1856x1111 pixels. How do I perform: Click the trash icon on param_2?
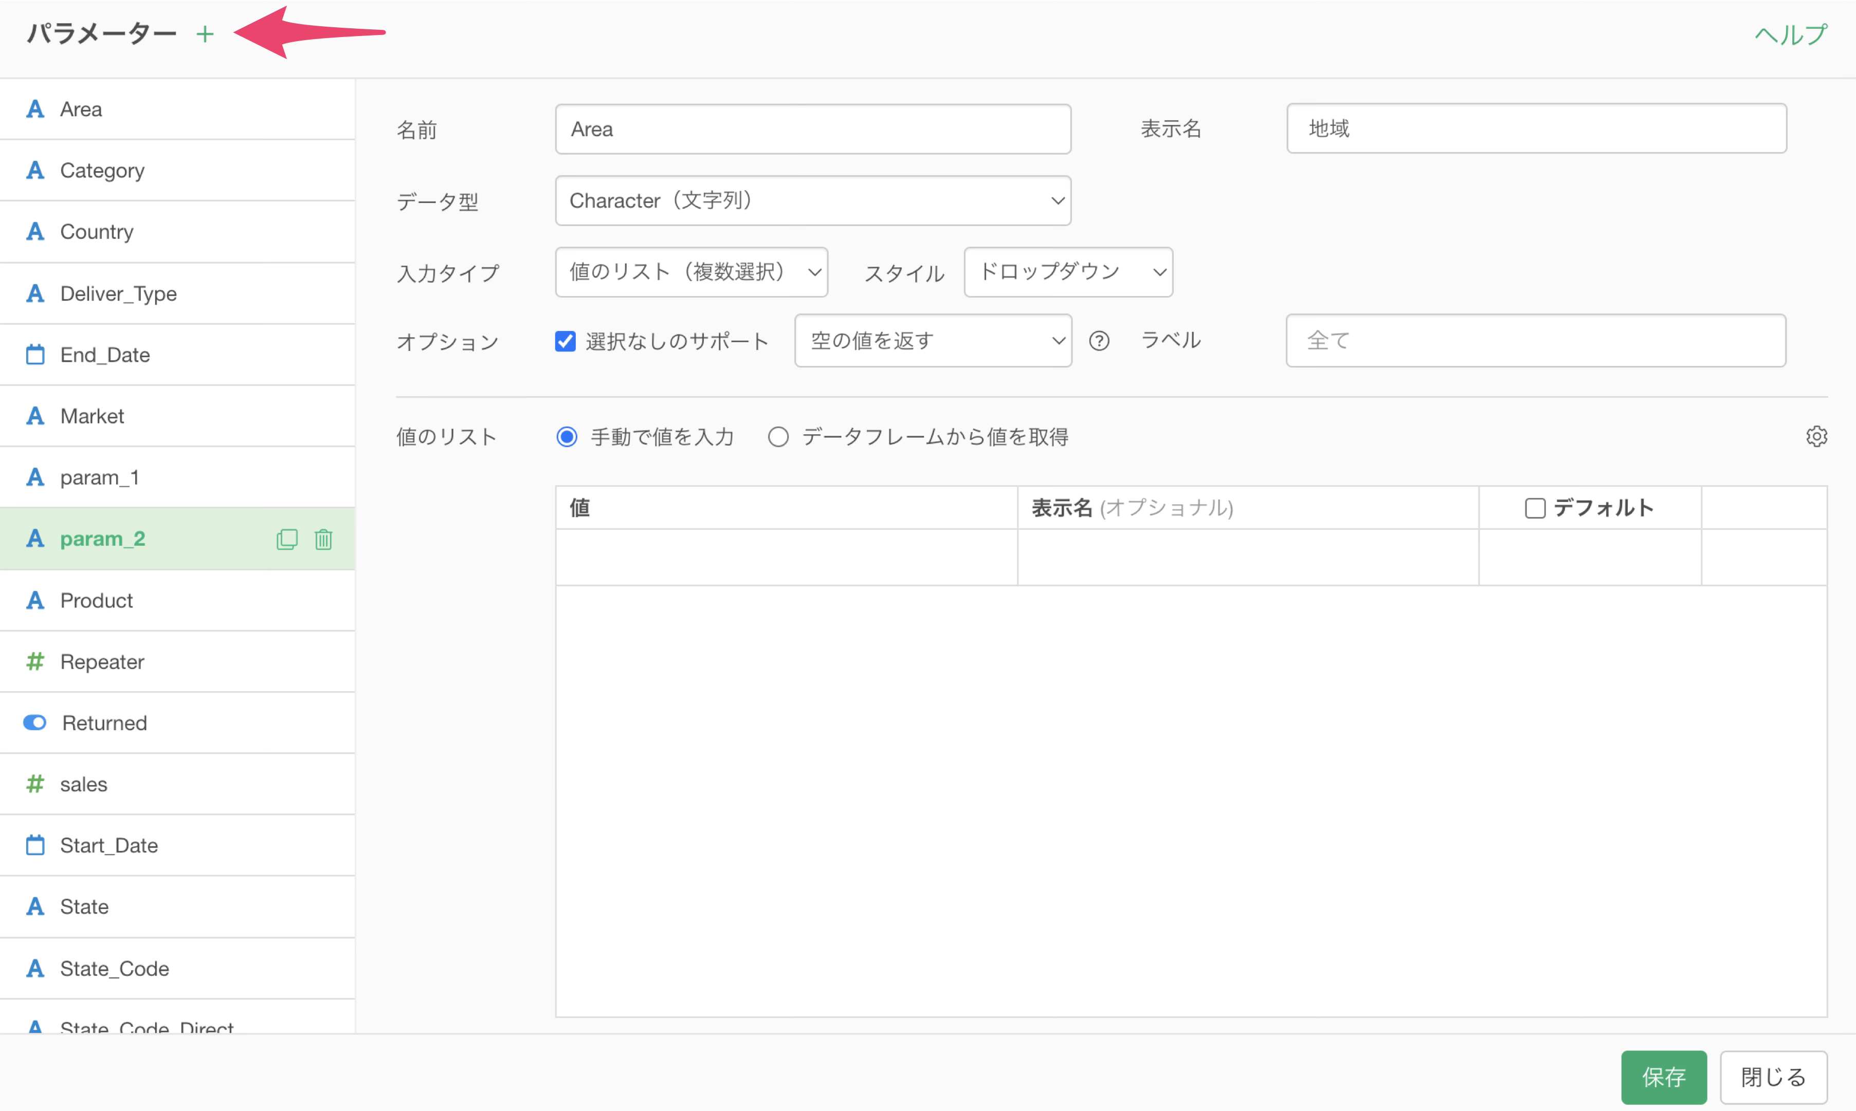(x=323, y=539)
